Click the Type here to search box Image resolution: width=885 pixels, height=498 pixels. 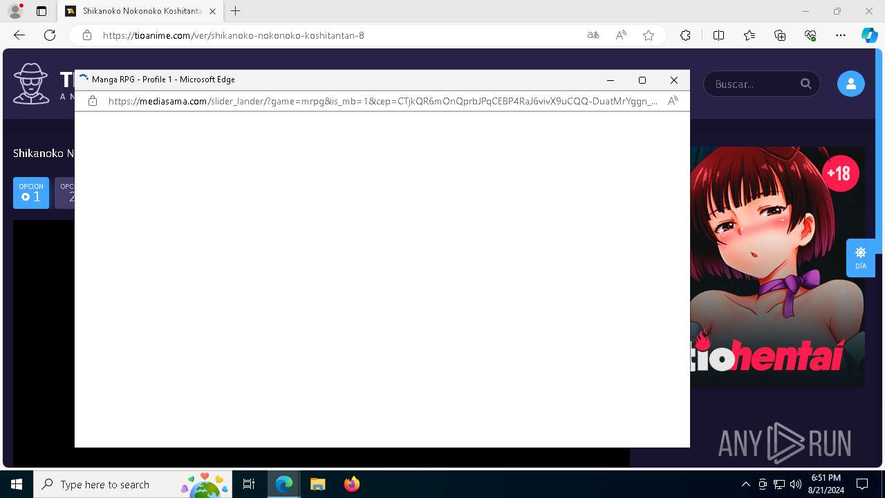pos(133,484)
